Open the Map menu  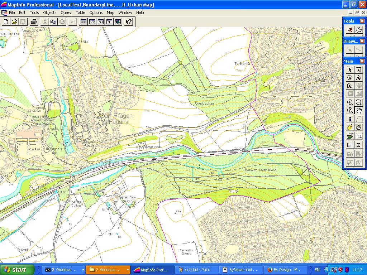pyautogui.click(x=110, y=13)
